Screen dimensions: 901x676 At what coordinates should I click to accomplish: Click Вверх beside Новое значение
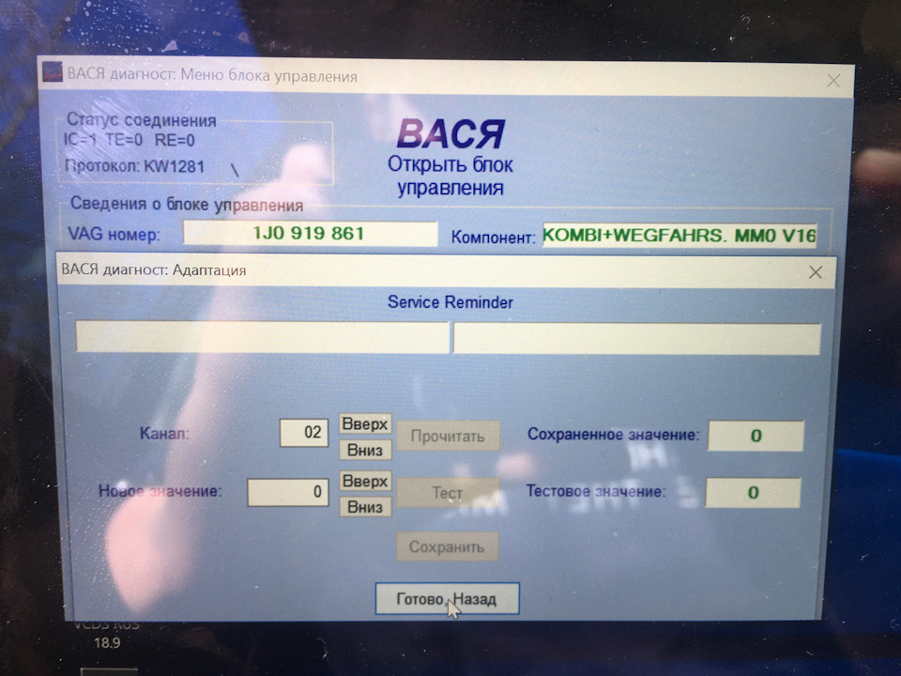365,481
